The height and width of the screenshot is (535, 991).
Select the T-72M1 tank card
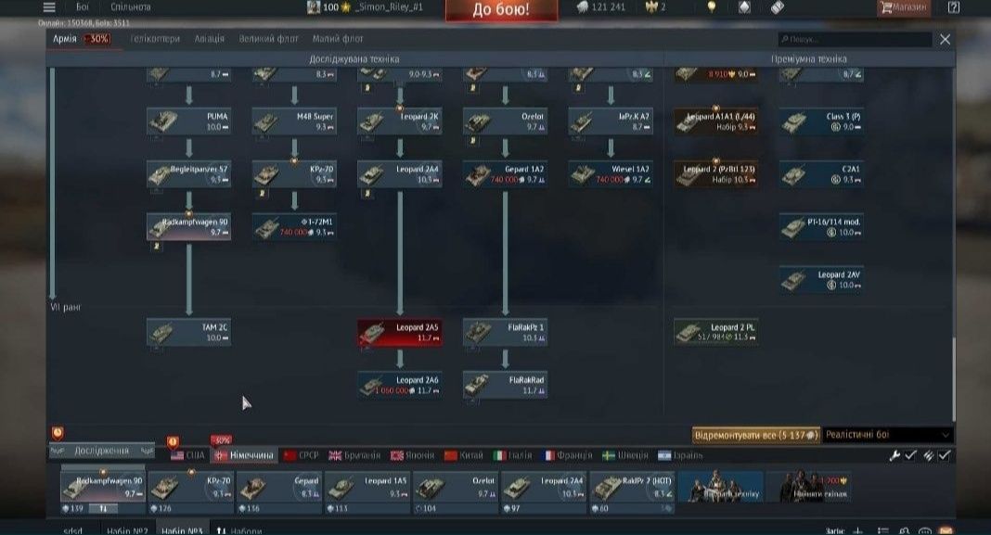[294, 227]
